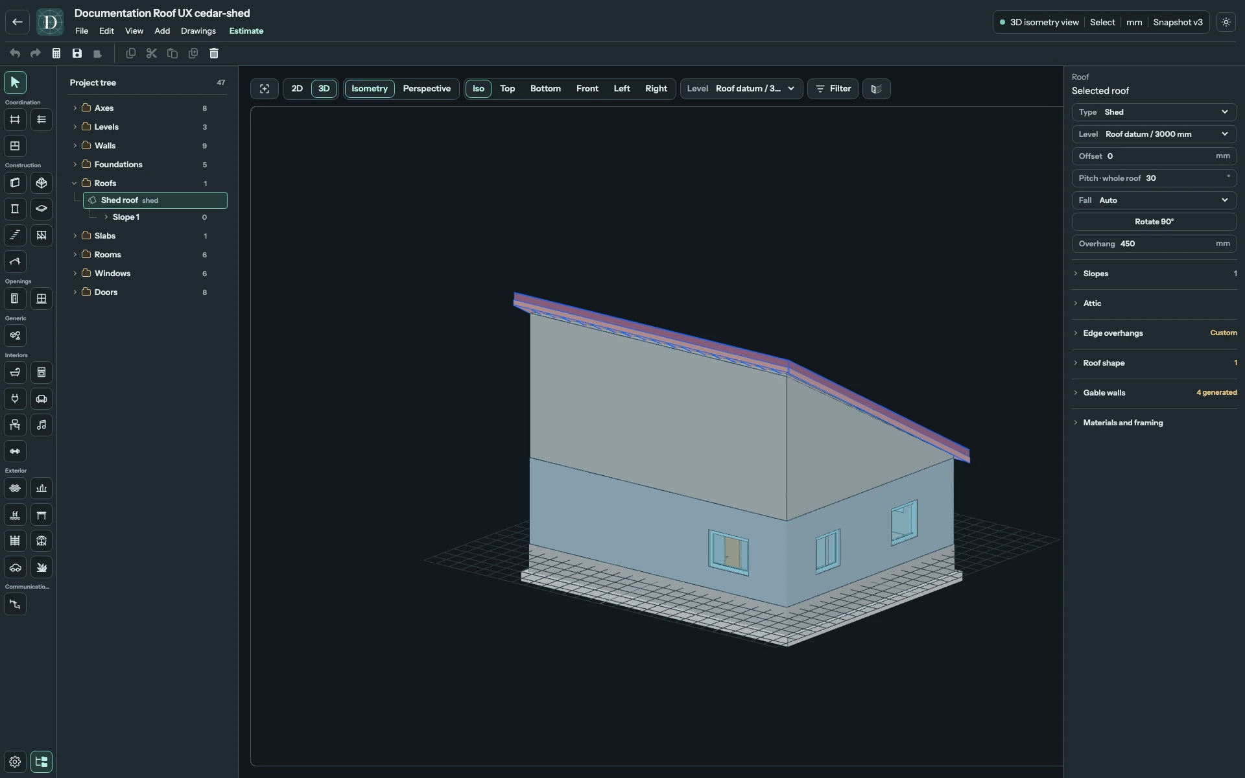Image resolution: width=1245 pixels, height=778 pixels.
Task: Open the generic shapes tool
Action: (15, 336)
